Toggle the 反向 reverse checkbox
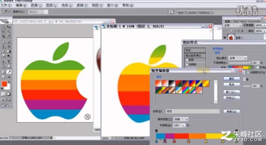The width and height of the screenshot is (266, 145). click(x=257, y=67)
